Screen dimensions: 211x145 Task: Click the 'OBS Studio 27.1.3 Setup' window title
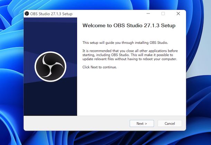pos(51,14)
